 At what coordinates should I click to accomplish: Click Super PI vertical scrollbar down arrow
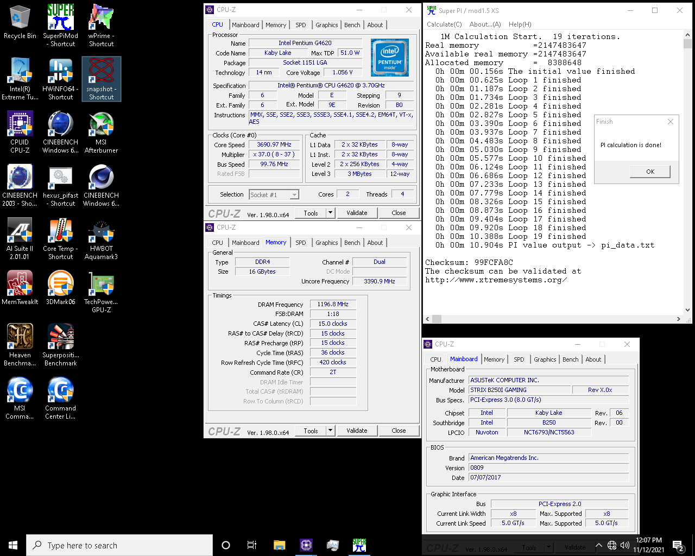tap(688, 310)
